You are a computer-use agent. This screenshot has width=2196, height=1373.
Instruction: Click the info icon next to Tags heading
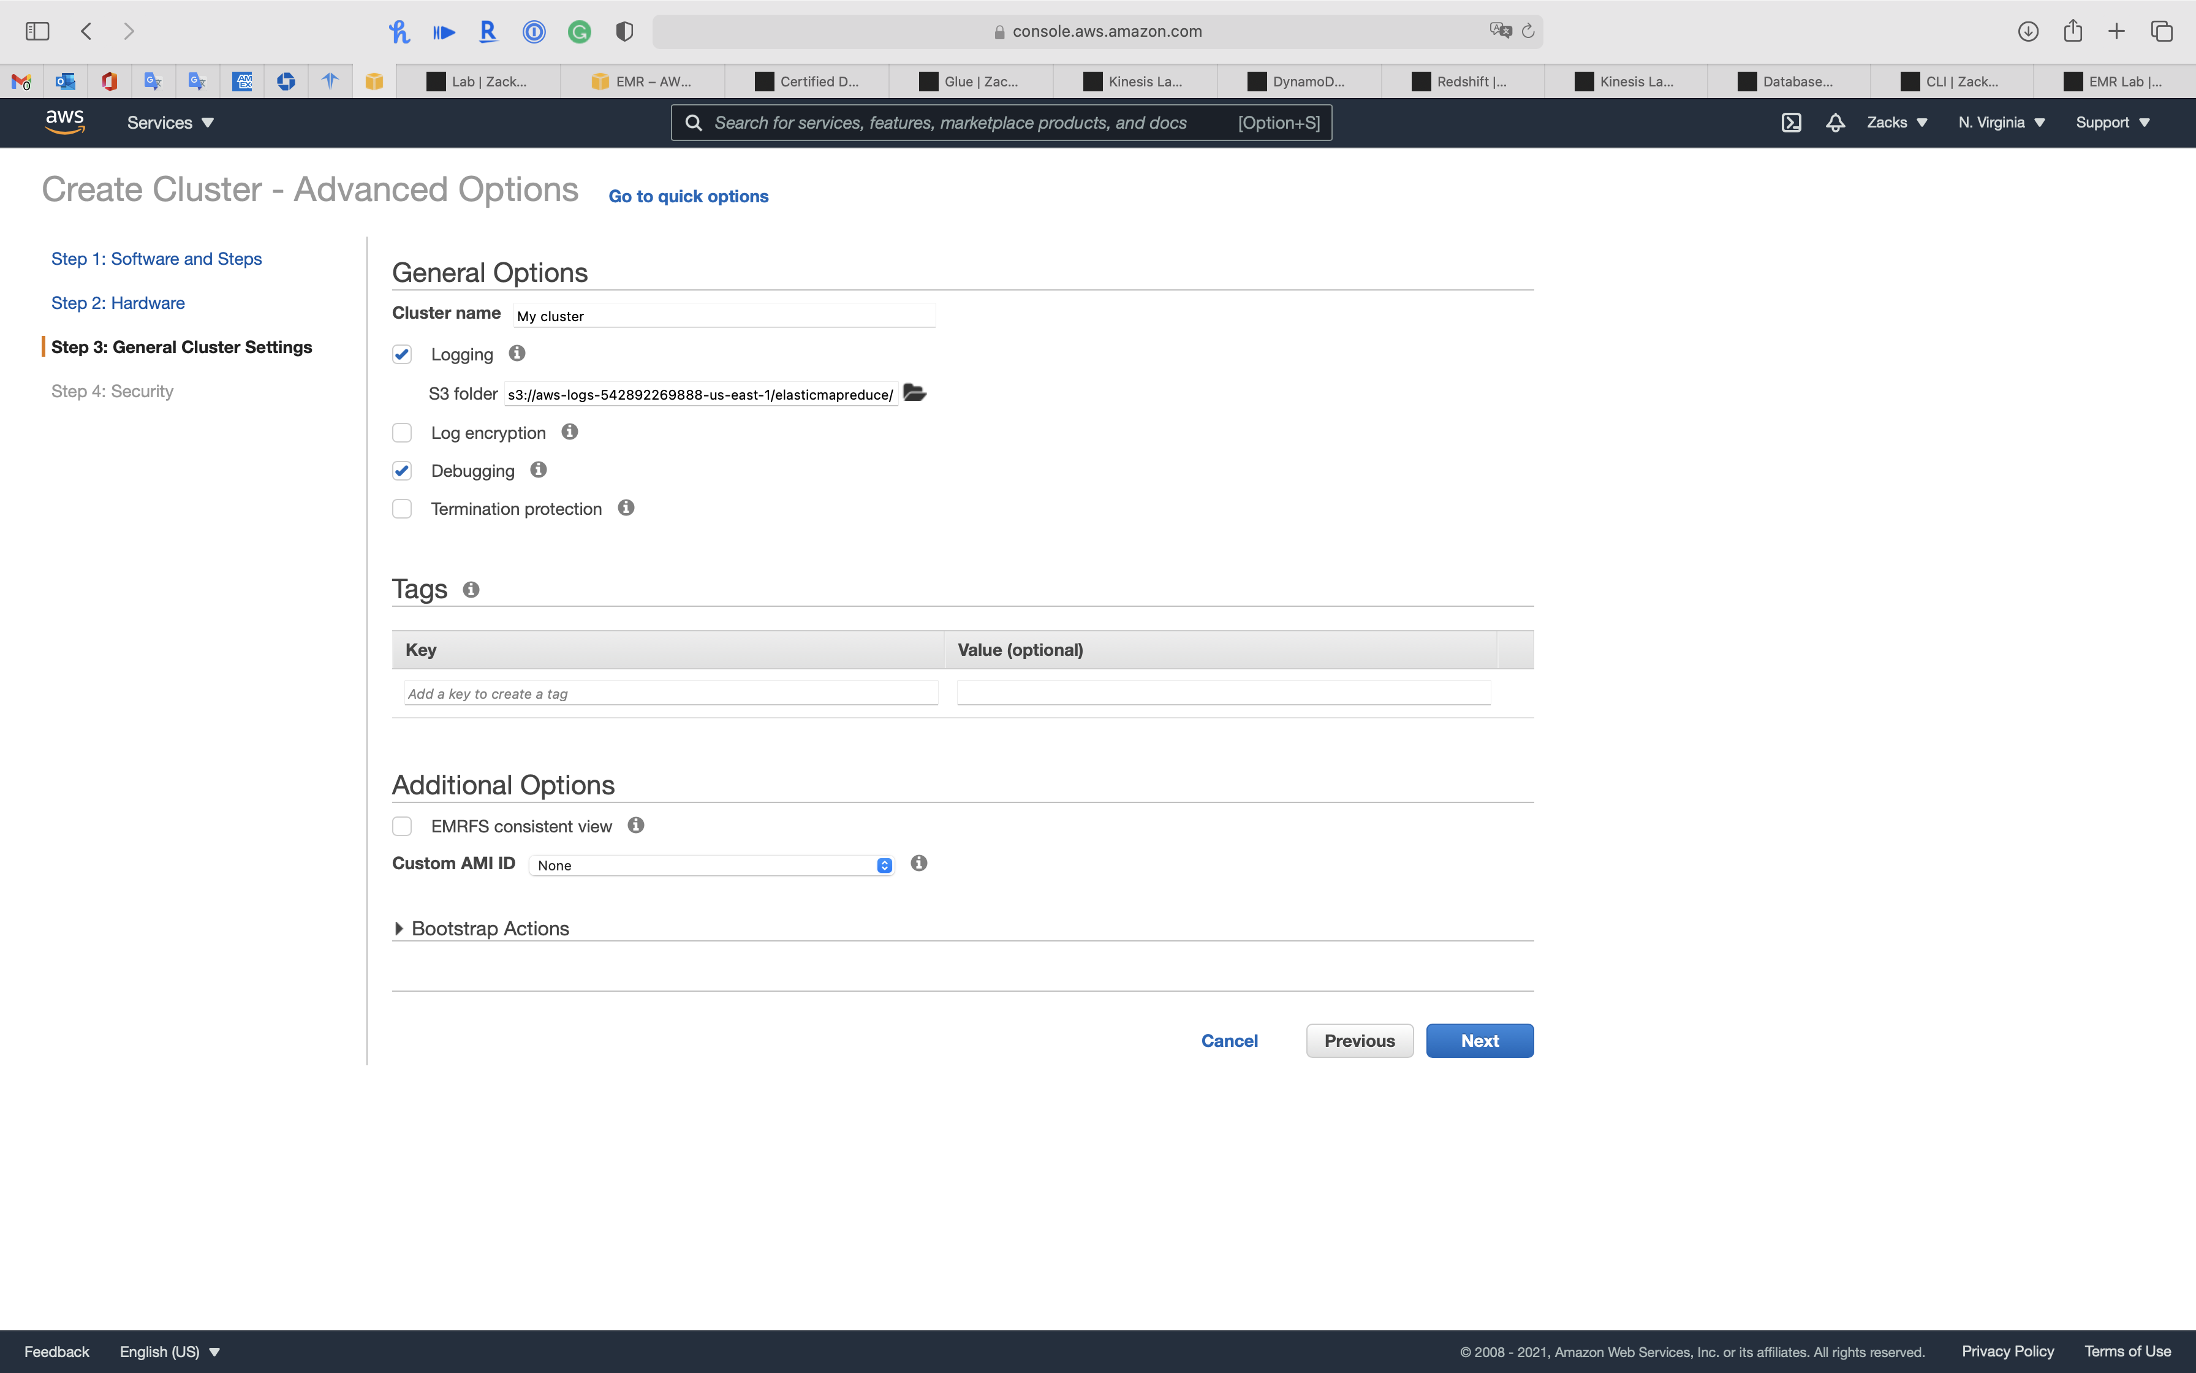[x=471, y=589]
